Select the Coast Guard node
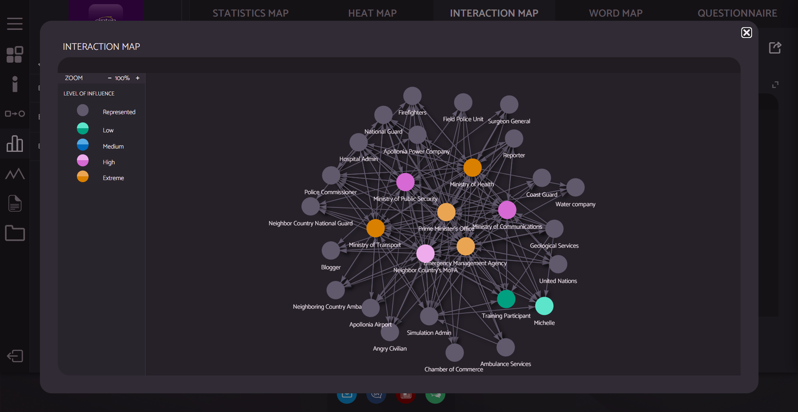This screenshot has width=798, height=412. tap(542, 178)
